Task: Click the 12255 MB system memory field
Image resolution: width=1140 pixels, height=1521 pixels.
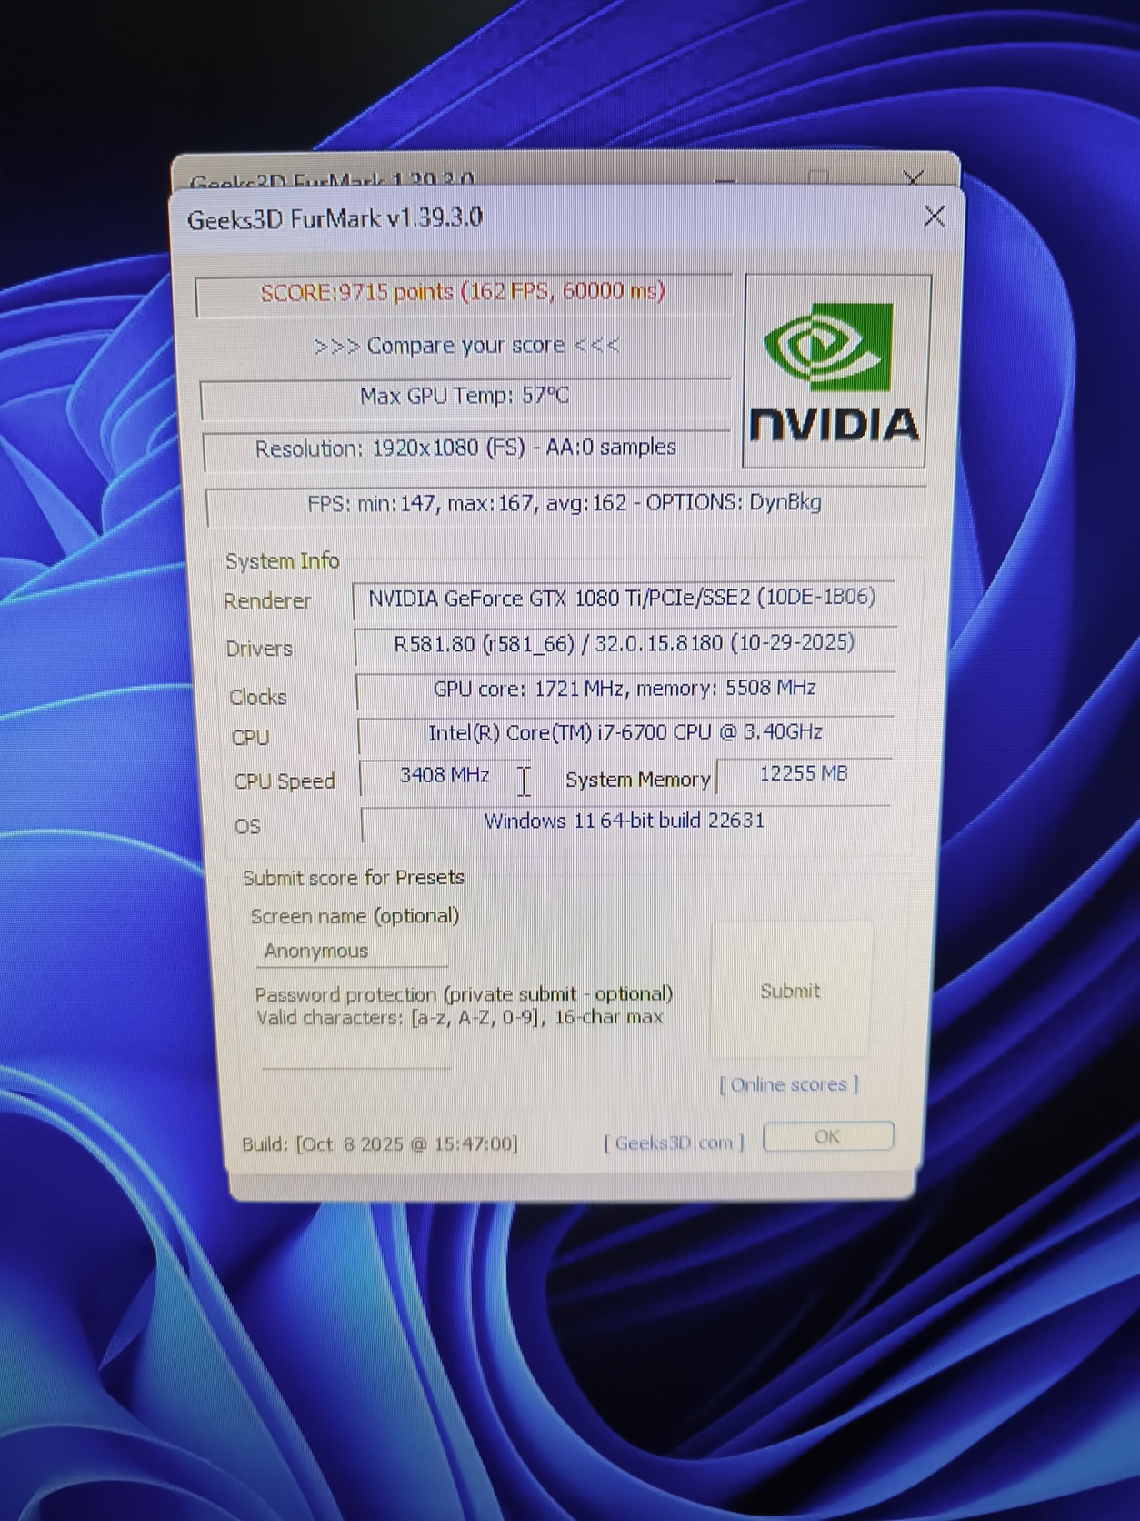Action: pos(804,774)
